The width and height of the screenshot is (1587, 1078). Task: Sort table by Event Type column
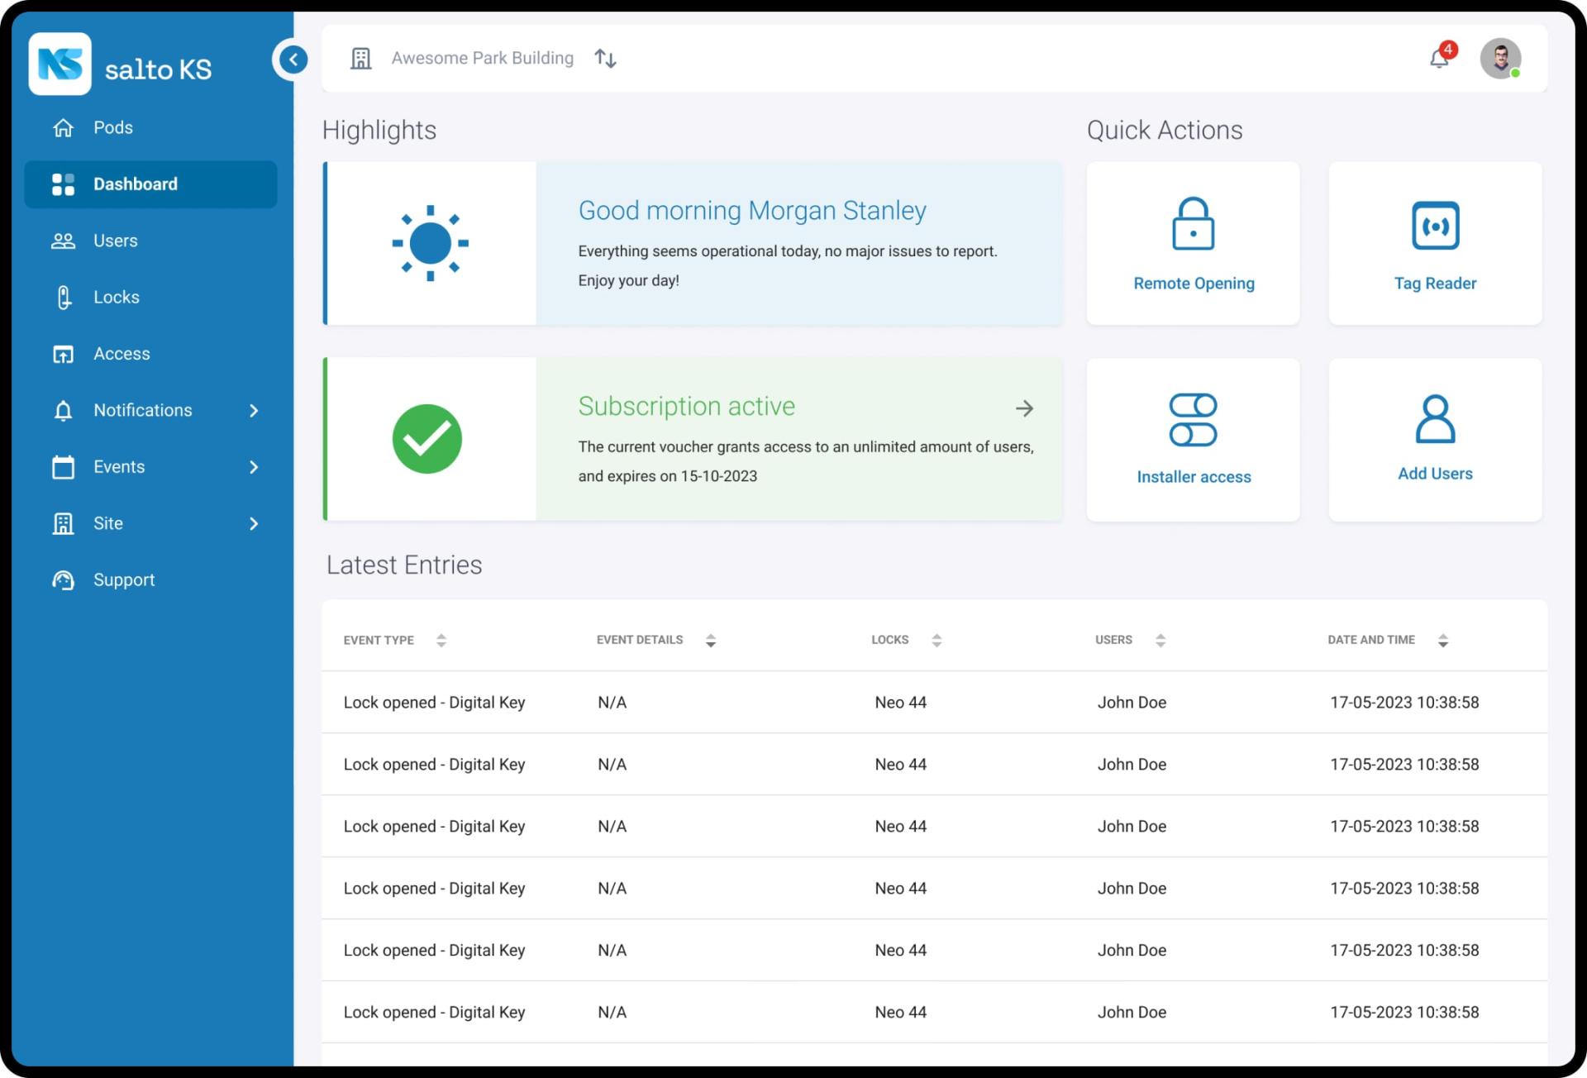tap(441, 641)
